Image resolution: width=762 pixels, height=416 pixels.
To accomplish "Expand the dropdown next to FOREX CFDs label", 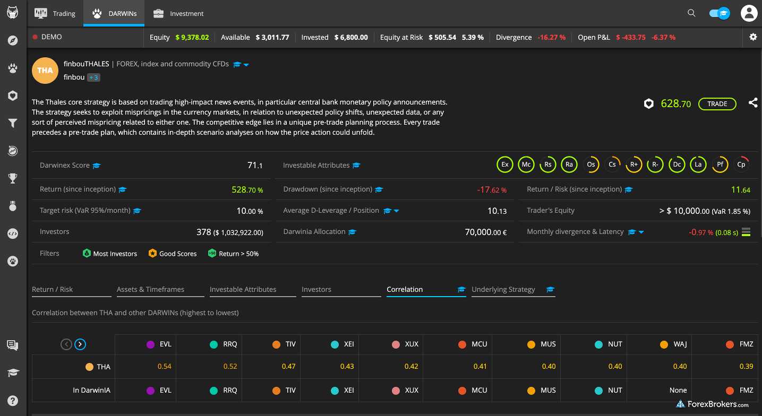I will coord(246,65).
